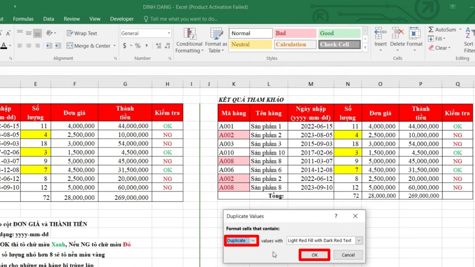Align text to top
This screenshot has width=475, height=267.
click(19, 33)
